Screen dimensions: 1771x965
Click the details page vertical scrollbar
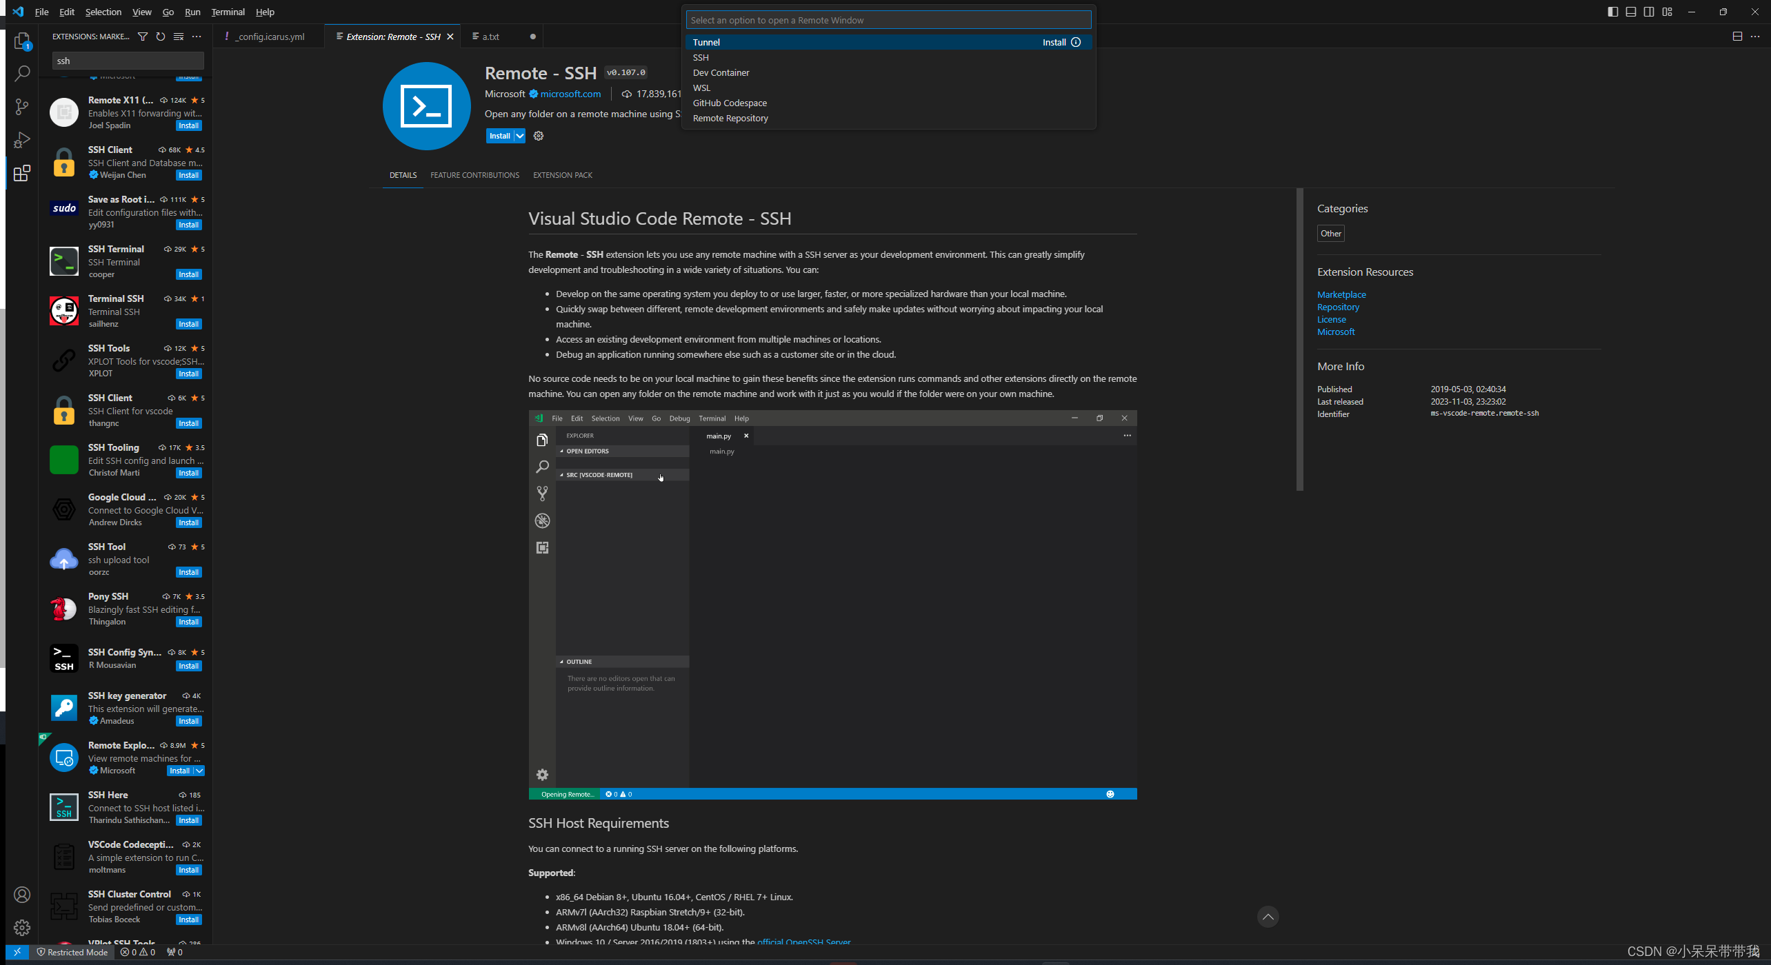coord(1299,339)
